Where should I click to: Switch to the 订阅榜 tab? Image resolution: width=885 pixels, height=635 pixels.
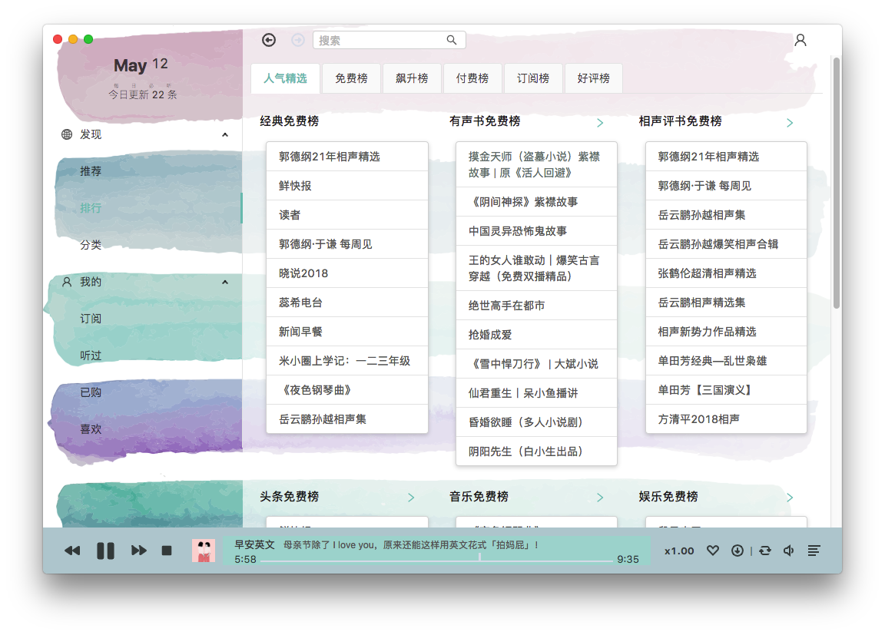click(533, 78)
